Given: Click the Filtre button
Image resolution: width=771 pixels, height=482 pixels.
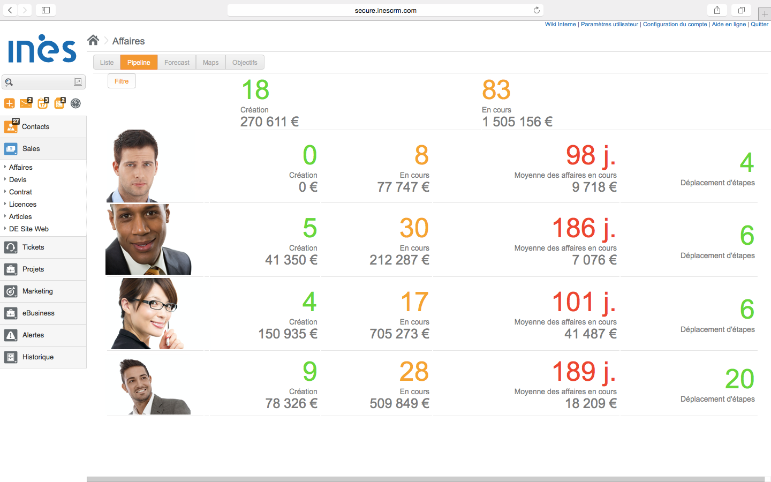Looking at the screenshot, I should click(x=122, y=81).
